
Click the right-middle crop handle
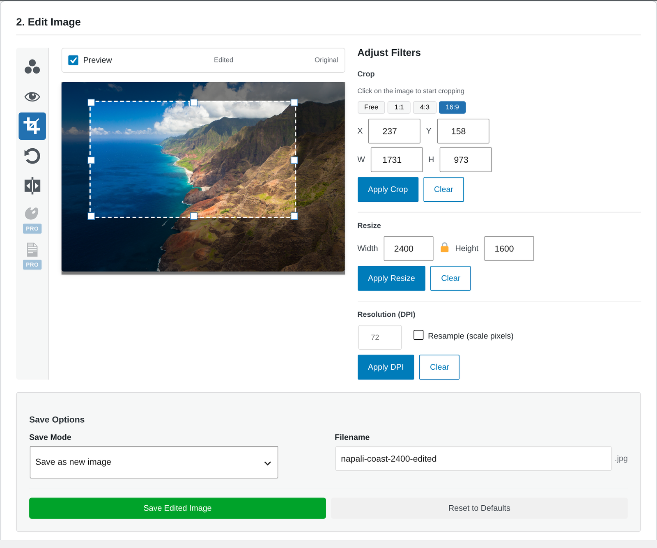[294, 160]
